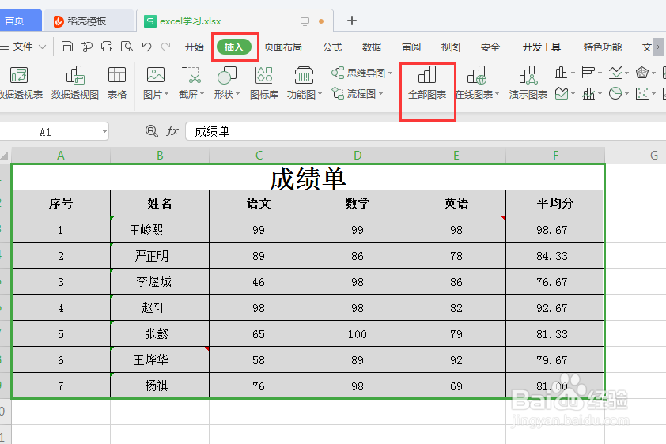Insert a combo chart from ribbon
Screen dimensions: 666x444
588,93
